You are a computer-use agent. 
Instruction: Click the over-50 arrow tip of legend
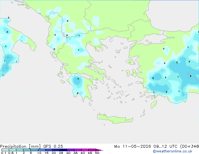pos(99,150)
